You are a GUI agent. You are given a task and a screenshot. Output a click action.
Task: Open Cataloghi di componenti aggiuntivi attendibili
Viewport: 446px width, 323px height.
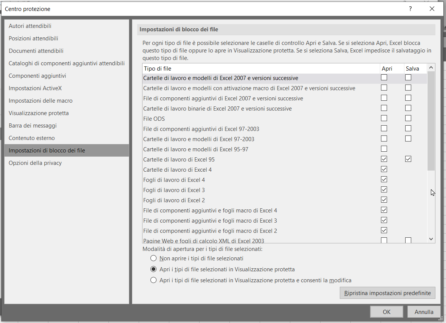tap(67, 63)
